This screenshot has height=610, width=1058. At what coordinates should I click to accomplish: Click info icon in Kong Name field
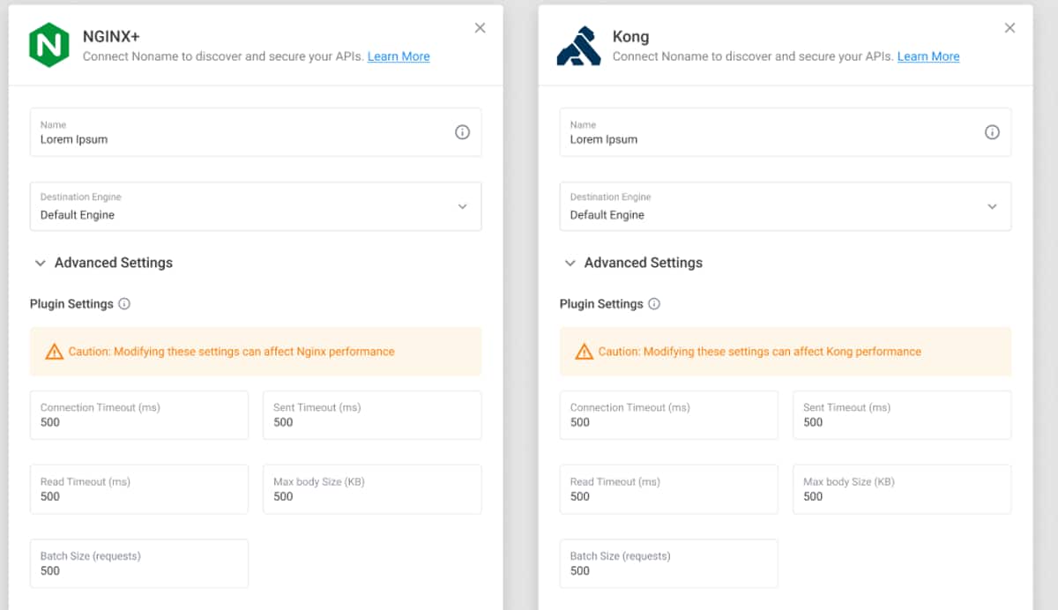(992, 132)
